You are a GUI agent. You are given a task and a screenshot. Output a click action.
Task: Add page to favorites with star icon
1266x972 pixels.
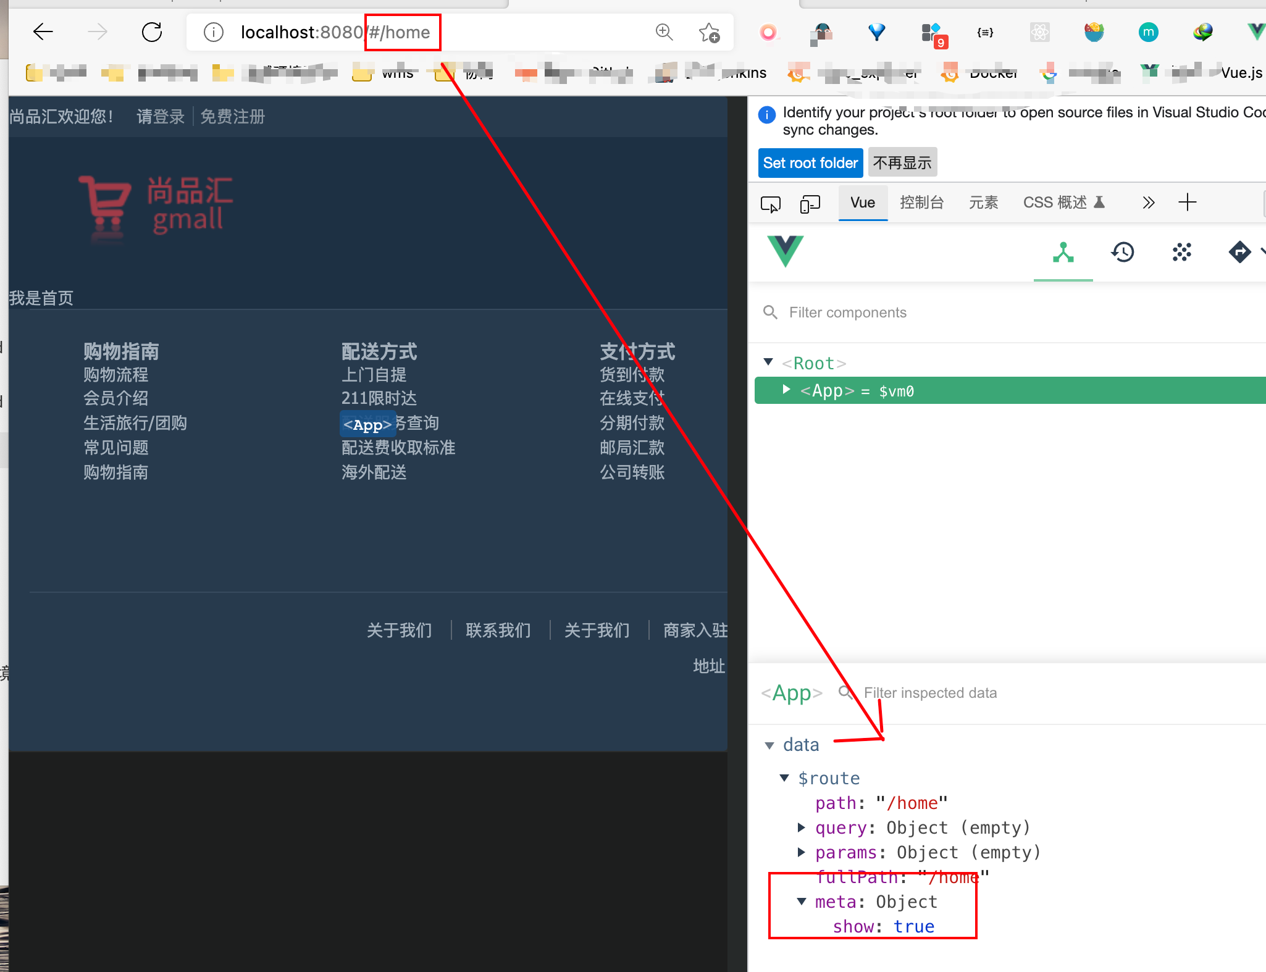click(x=709, y=32)
